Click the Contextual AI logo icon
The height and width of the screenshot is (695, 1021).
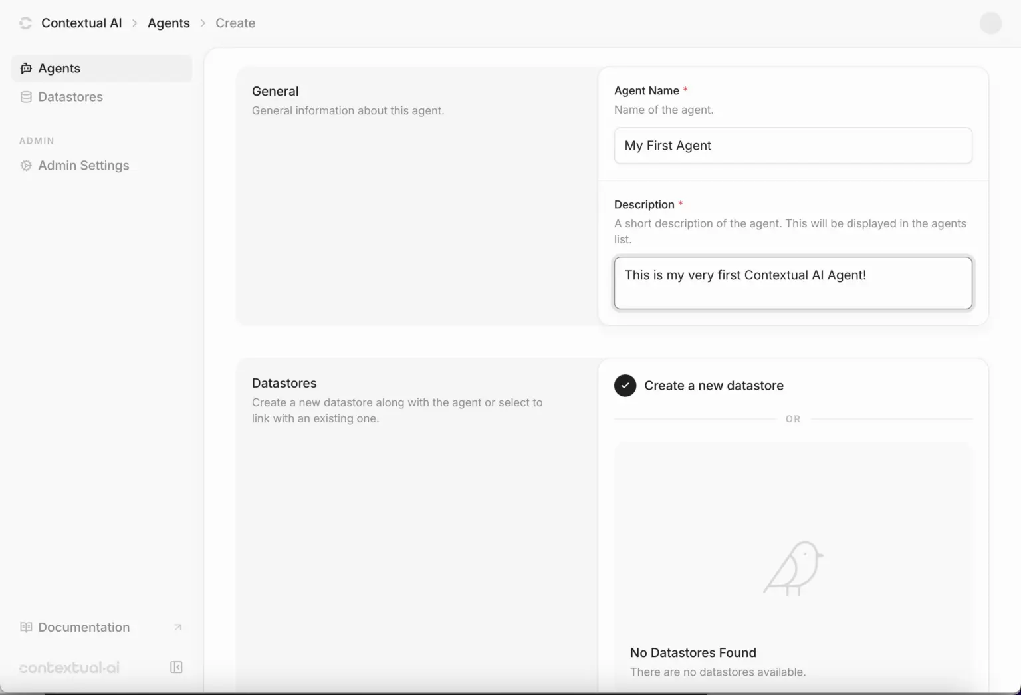25,23
